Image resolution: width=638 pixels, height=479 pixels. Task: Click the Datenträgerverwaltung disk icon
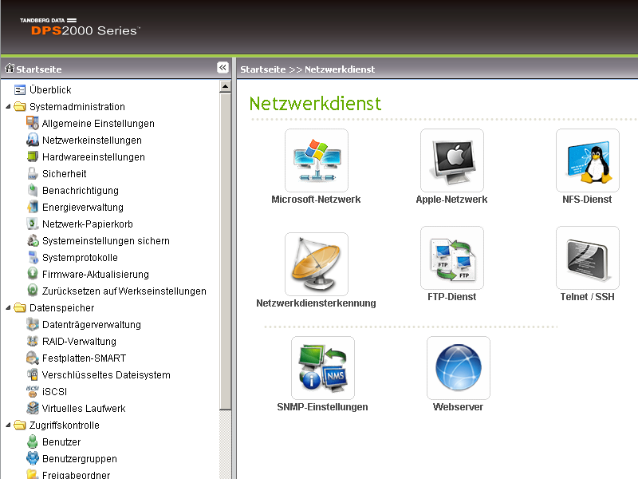(x=33, y=324)
